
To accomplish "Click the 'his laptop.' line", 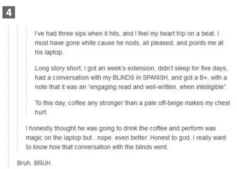I will tap(49, 52).
